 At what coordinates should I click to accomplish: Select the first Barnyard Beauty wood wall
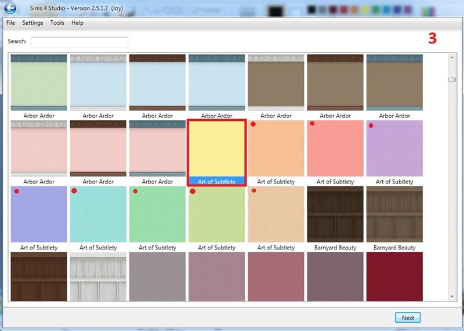[x=335, y=214]
